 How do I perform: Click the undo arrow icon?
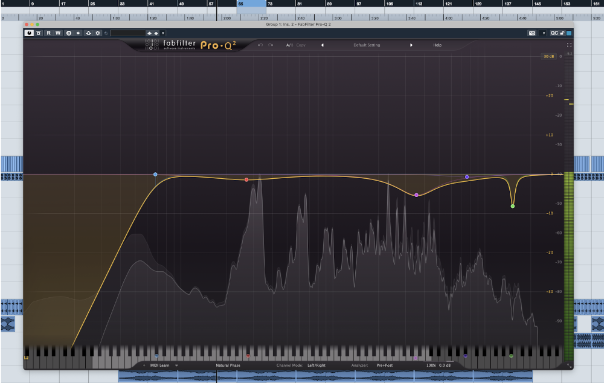coord(260,45)
